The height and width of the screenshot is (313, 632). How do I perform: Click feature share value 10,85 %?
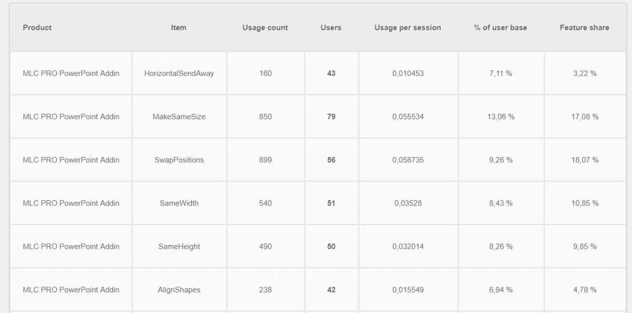(585, 203)
